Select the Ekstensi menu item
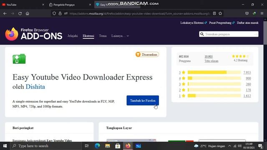Screen dimensions: 267x150 (88, 36)
